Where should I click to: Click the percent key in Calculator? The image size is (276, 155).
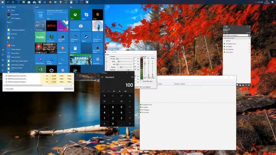[x=104, y=96]
